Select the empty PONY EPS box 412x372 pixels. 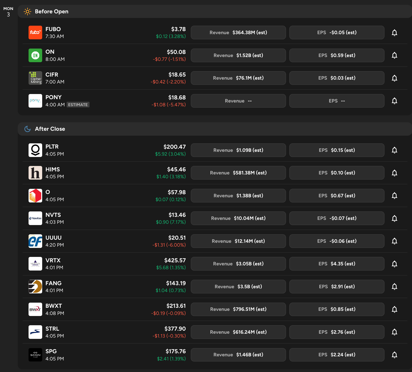coord(337,101)
